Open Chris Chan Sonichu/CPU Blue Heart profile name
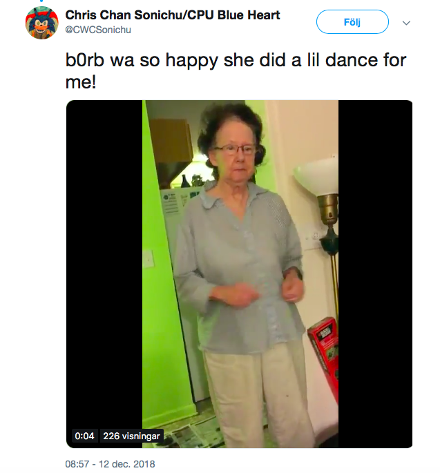Image resolution: width=440 pixels, height=473 pixels. 173,15
